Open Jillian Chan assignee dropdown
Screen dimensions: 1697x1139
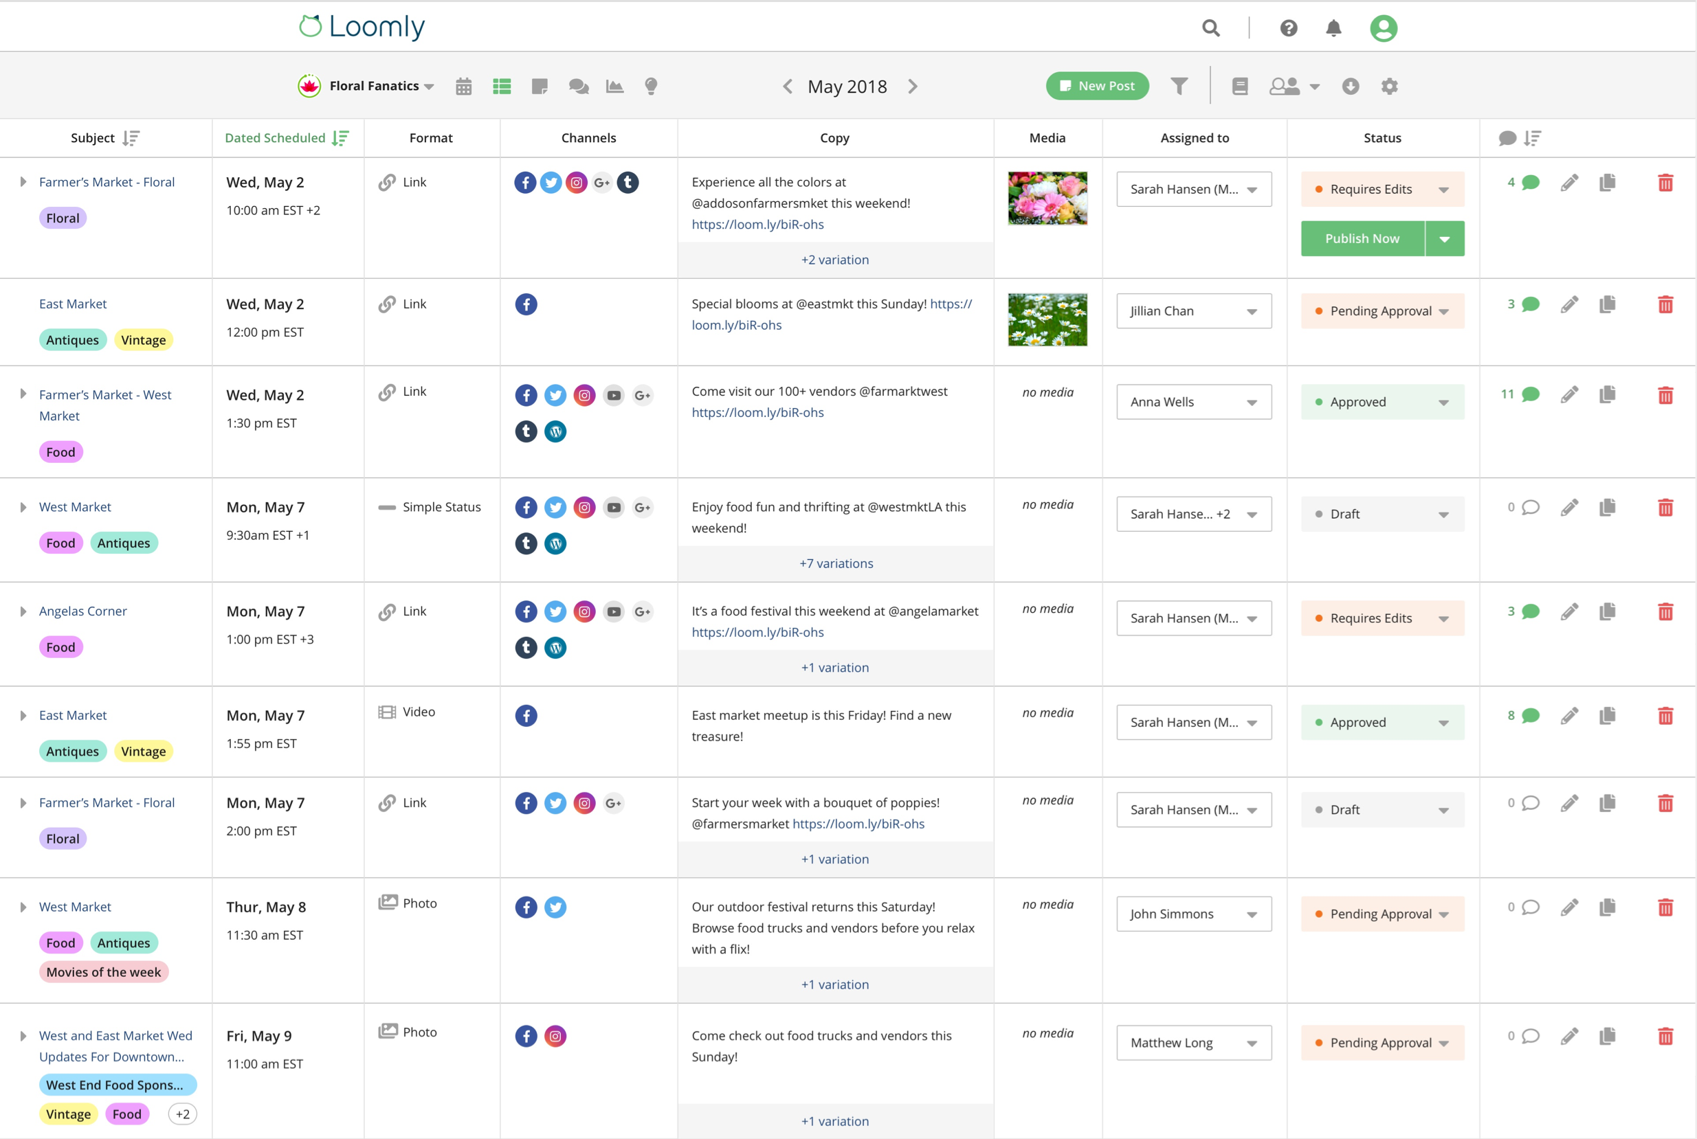pyautogui.click(x=1193, y=311)
